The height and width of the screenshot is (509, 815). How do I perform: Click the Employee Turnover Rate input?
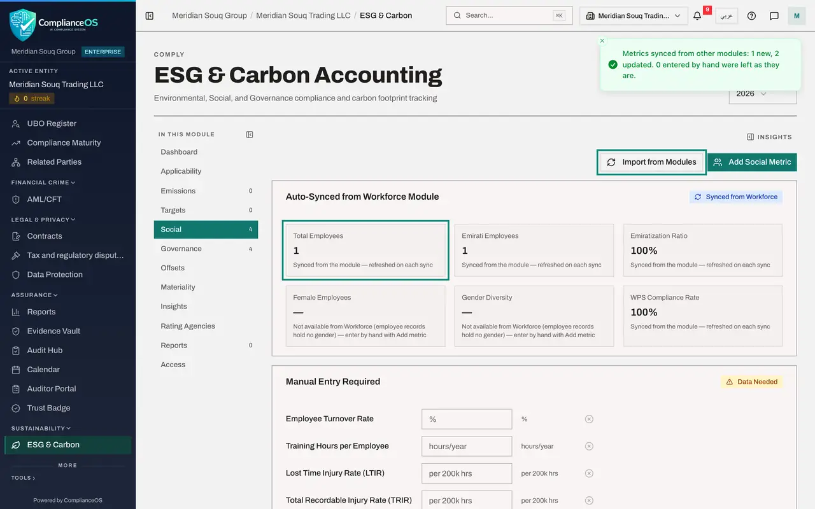coord(467,419)
